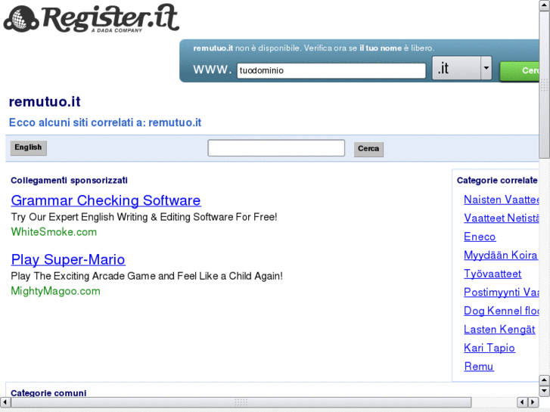The image size is (550, 412).
Task: Open the Naisten Vaatteet category link
Action: (502, 200)
